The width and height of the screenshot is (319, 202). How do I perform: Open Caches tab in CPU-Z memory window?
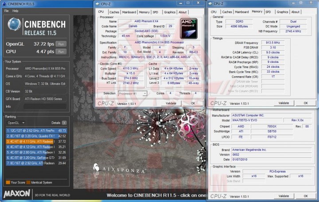click(x=227, y=12)
